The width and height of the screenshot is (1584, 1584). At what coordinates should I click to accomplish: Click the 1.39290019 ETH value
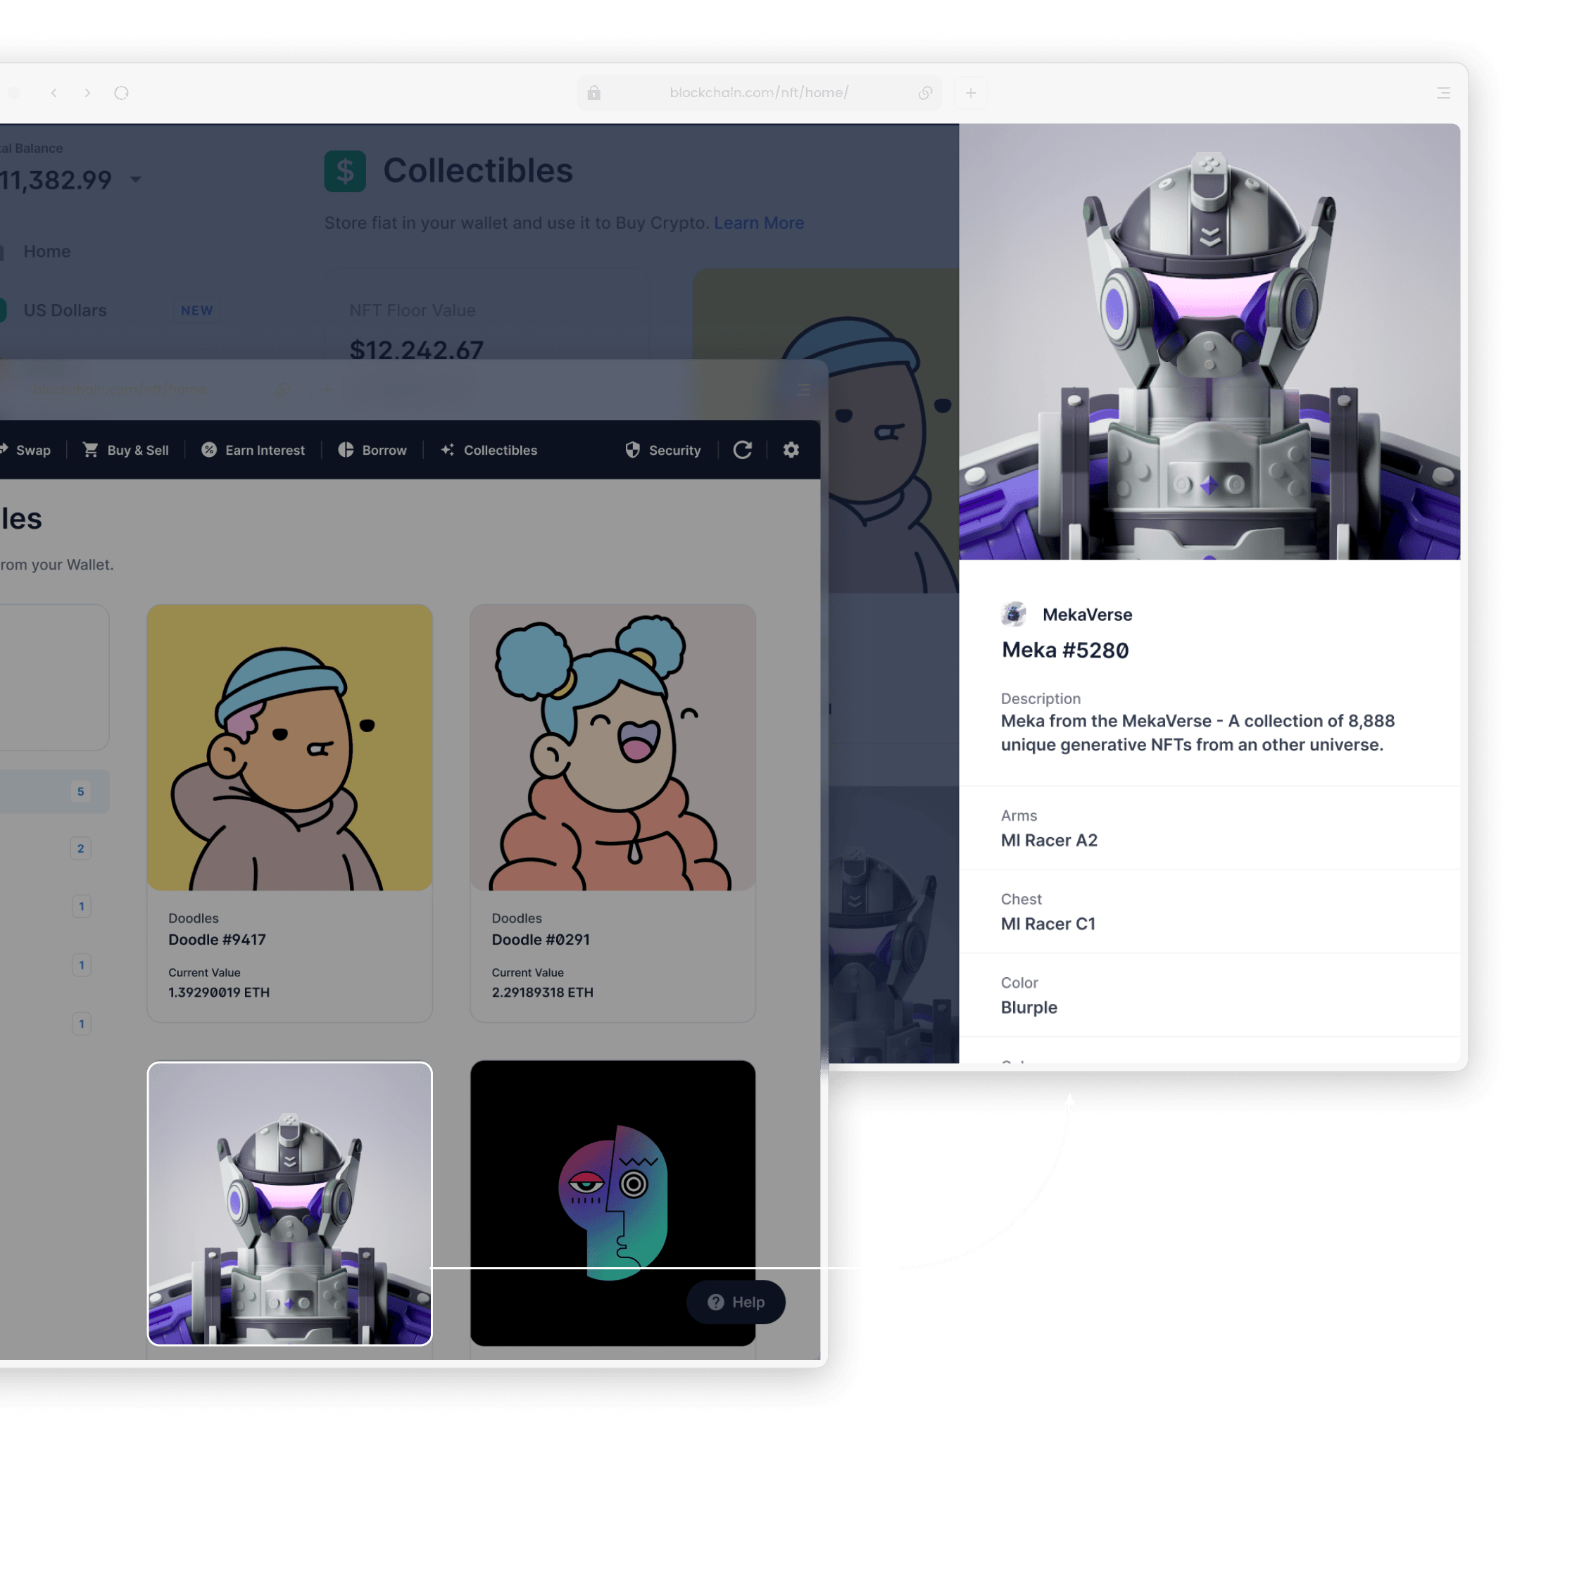coord(219,992)
